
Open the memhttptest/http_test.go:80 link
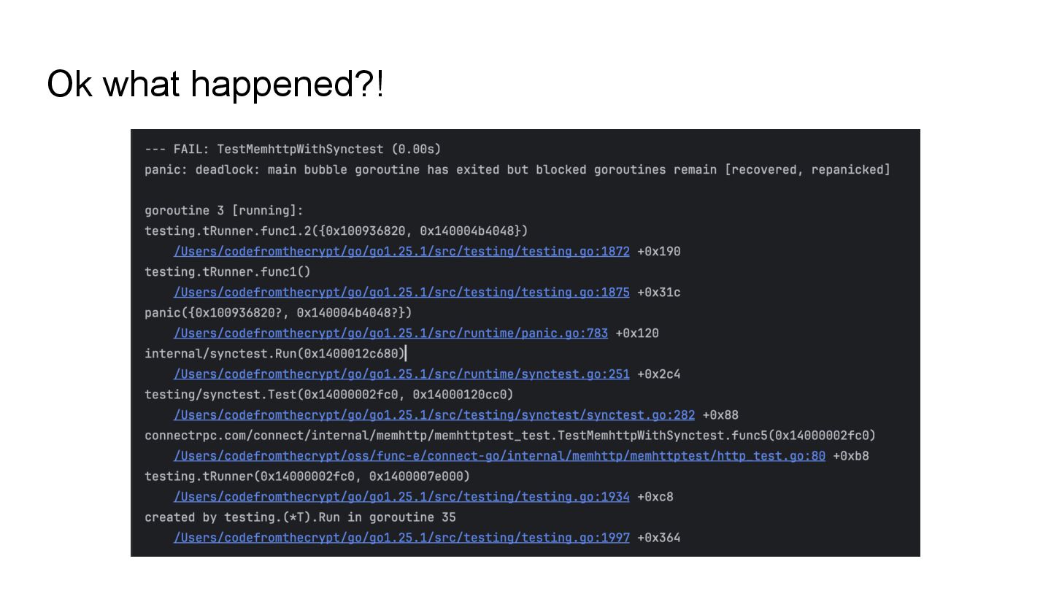499,456
